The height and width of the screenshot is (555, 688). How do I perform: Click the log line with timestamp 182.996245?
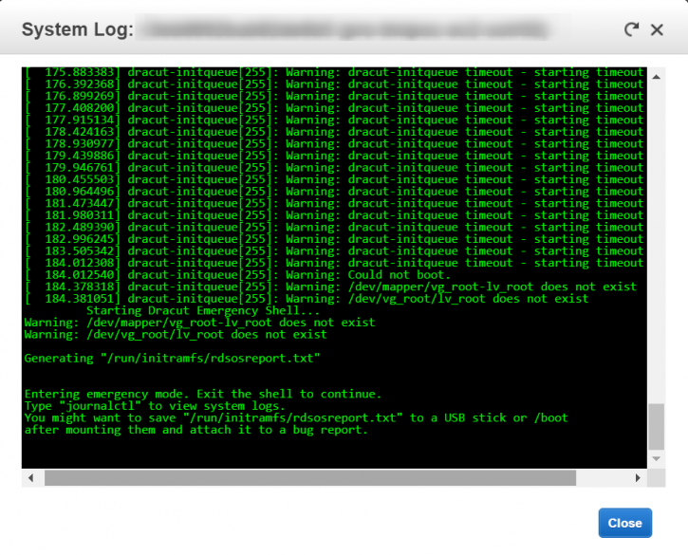[334, 239]
